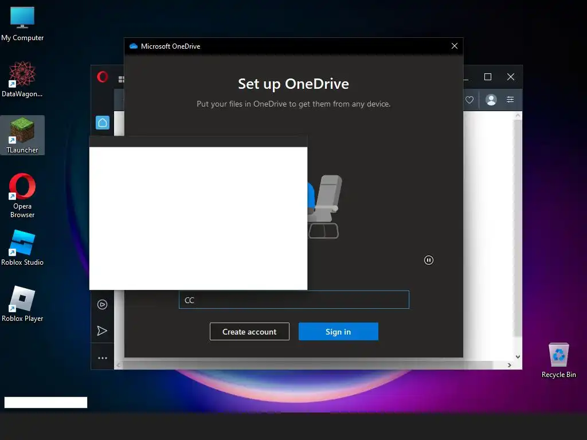587x440 pixels.
Task: Click the Create account button
Action: pos(249,332)
